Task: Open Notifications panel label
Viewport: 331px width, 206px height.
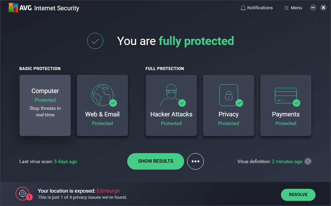Action: click(260, 8)
